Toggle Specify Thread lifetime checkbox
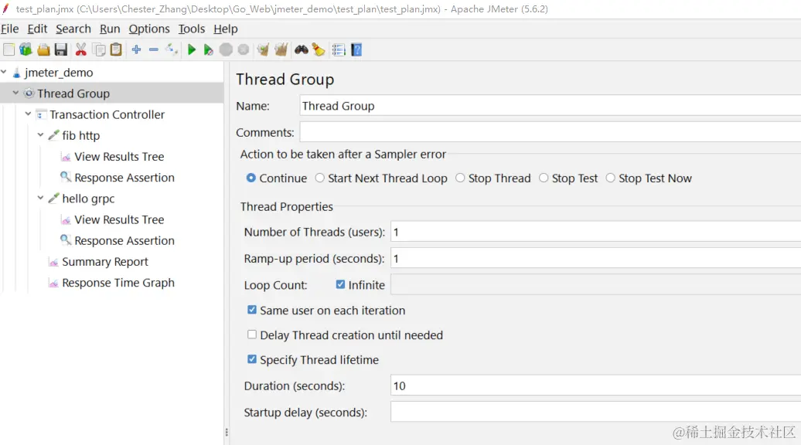Viewport: 801px width, 445px height. click(x=252, y=359)
